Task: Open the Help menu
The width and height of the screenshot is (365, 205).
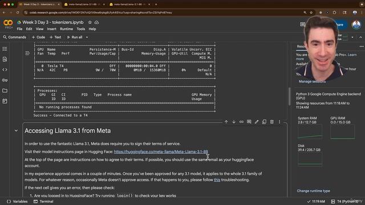Action: (92, 29)
